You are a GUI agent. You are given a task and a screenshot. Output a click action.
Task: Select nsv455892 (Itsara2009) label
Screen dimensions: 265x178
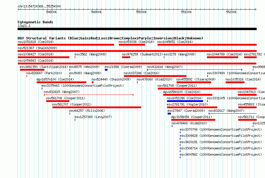[x=196, y=79]
